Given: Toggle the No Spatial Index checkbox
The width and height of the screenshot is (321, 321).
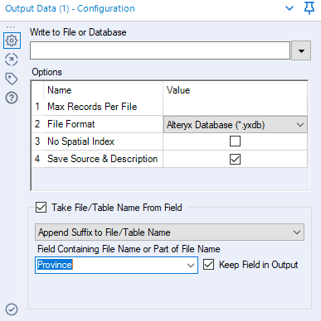Looking at the screenshot, I should pos(235,141).
